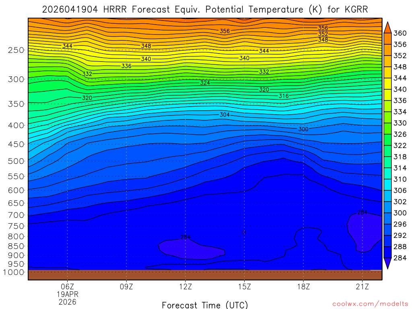Click the 500 pressure level axis label
This screenshot has width=412, height=309.
pyautogui.click(x=16, y=161)
